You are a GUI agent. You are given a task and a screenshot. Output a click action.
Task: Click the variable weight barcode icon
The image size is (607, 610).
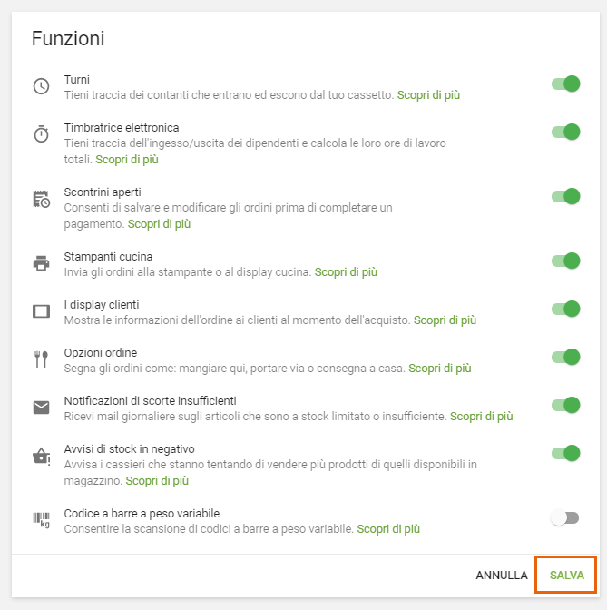[41, 520]
